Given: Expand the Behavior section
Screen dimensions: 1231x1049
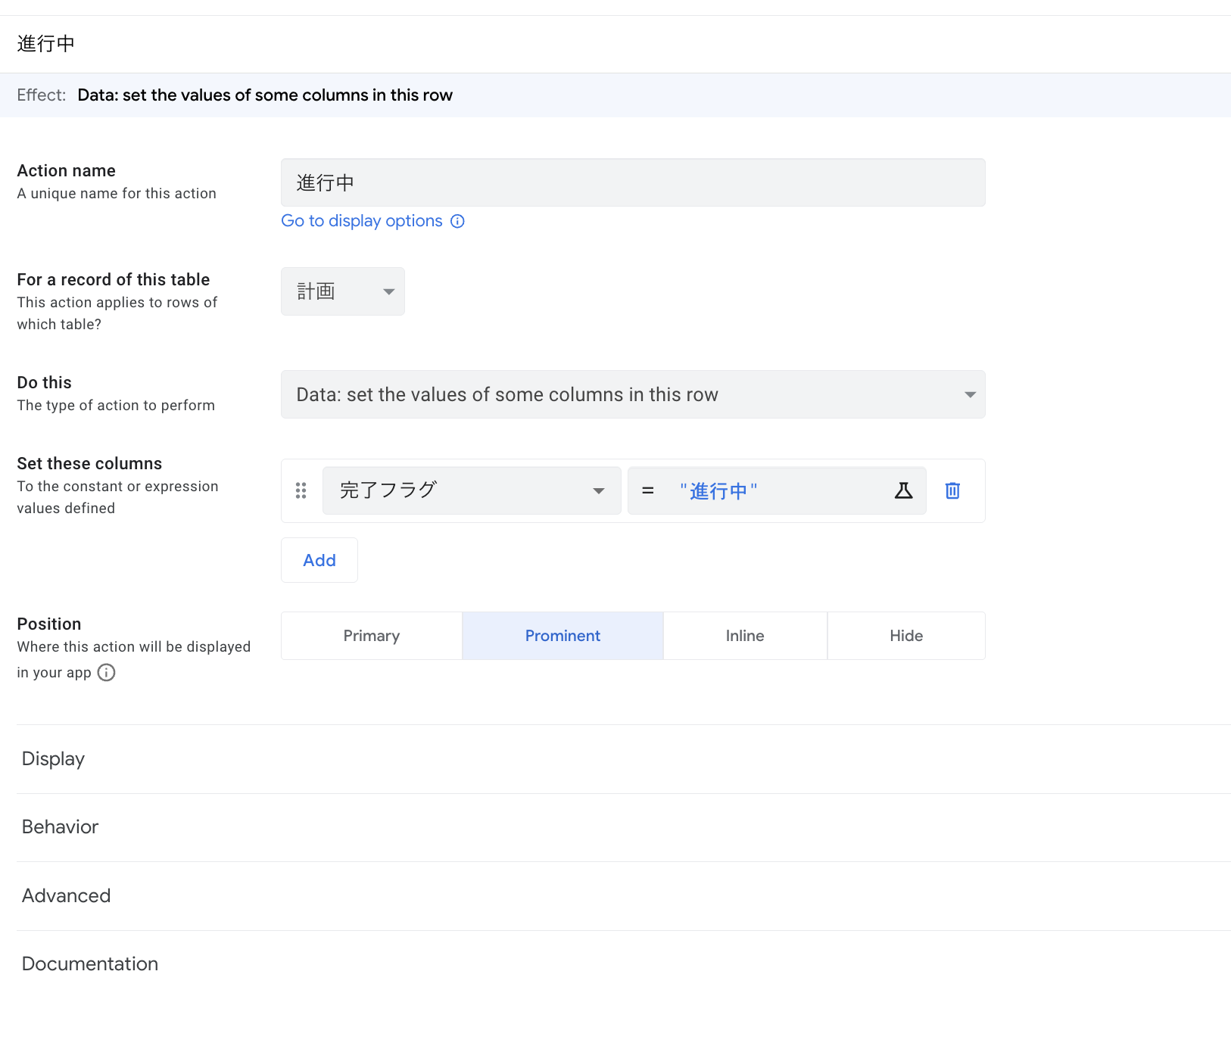Looking at the screenshot, I should point(60,827).
